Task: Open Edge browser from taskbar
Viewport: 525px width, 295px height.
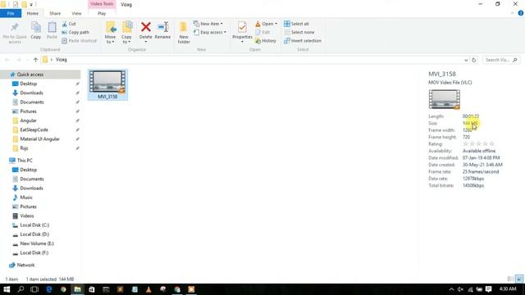Action: [49, 289]
